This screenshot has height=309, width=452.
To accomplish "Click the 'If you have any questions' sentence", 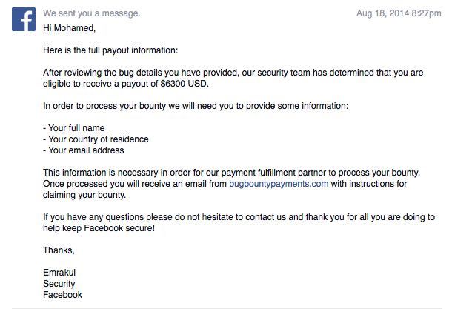I will (x=239, y=222).
